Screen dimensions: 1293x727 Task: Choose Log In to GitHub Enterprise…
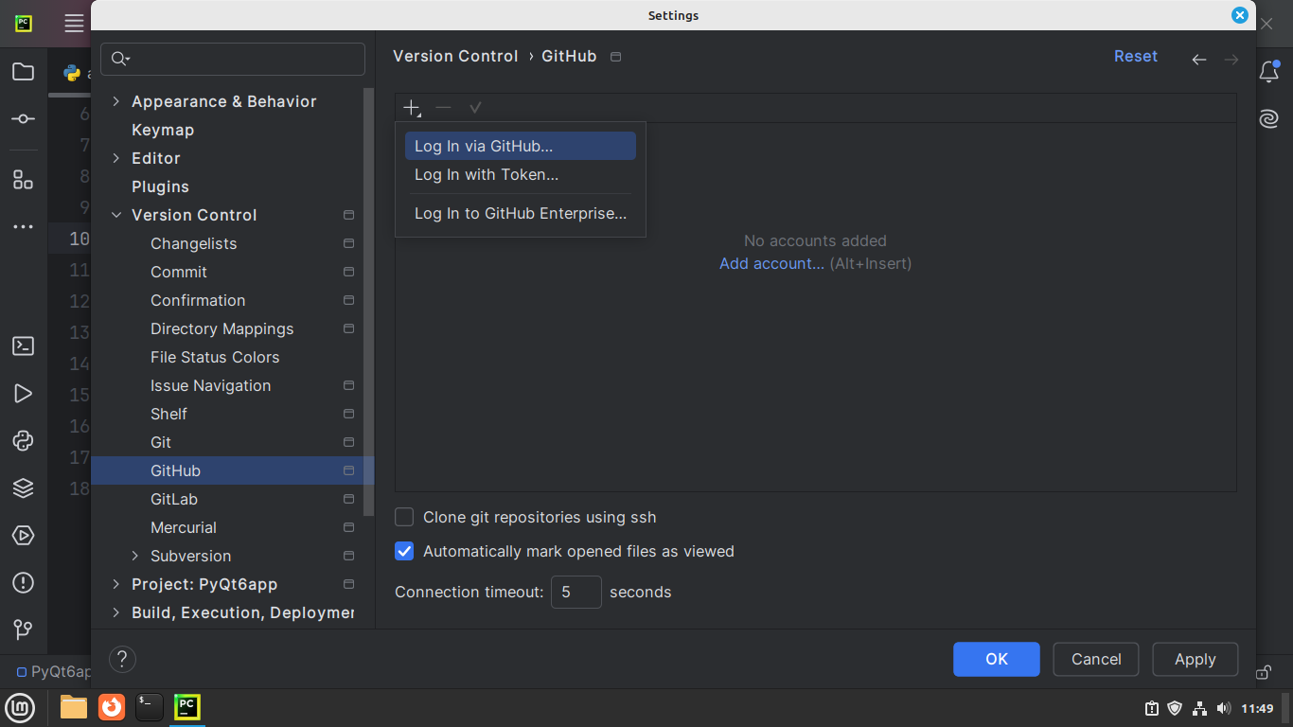(x=521, y=213)
